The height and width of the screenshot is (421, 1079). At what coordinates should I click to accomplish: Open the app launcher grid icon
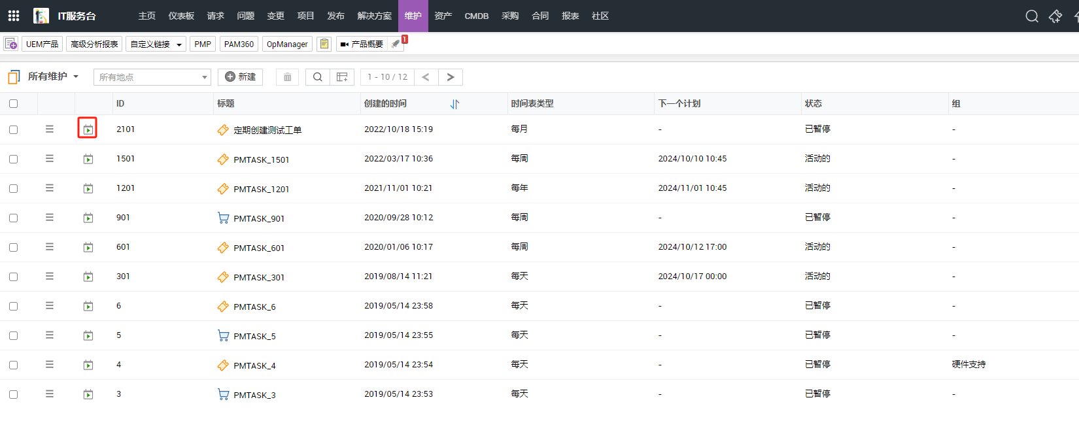[x=14, y=16]
